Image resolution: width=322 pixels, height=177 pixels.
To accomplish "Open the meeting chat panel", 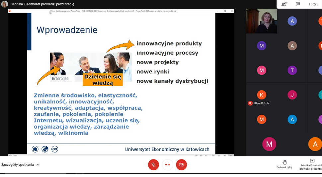I will tap(298, 4).
